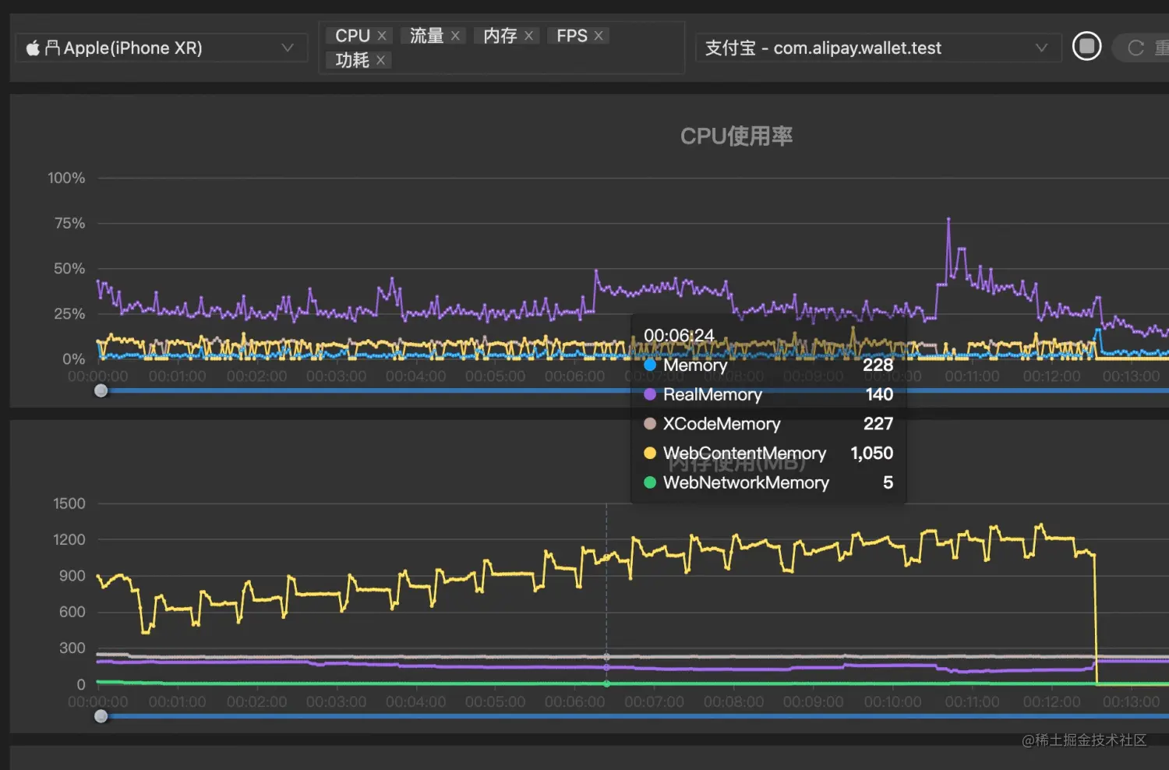This screenshot has height=770, width=1169.
Task: Remove the FPS metric tag
Action: (599, 36)
